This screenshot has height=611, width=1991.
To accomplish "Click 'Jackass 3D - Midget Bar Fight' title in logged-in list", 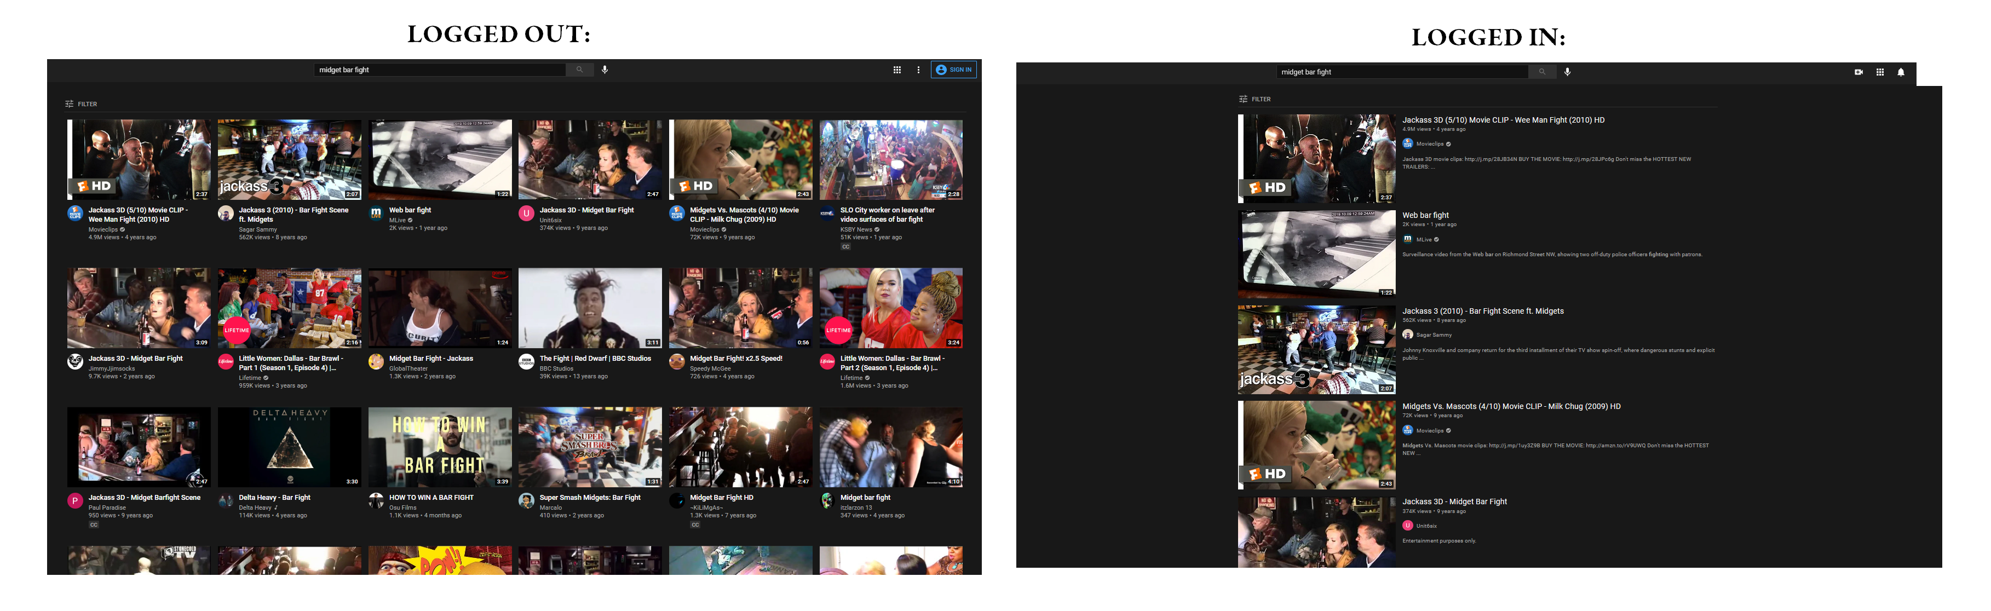I will click(x=1454, y=502).
